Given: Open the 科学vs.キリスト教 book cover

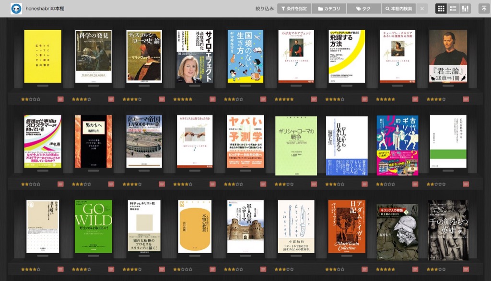Looking at the screenshot, I should click(x=144, y=226).
